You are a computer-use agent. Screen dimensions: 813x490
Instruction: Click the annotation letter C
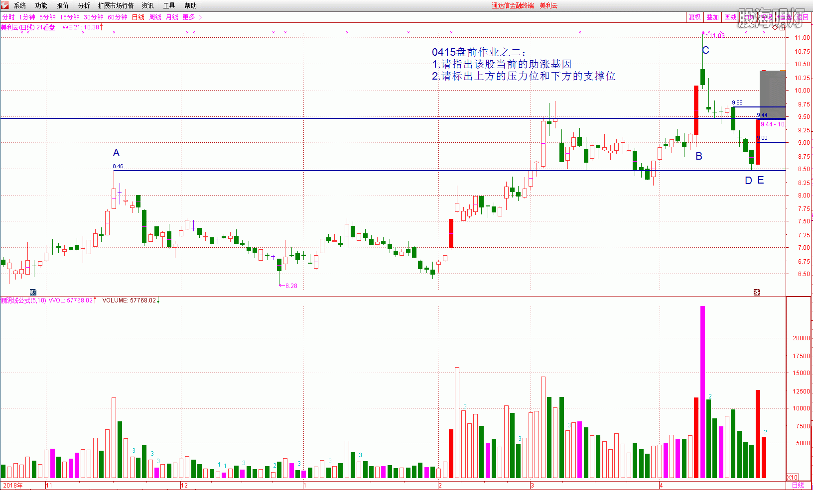coord(705,50)
